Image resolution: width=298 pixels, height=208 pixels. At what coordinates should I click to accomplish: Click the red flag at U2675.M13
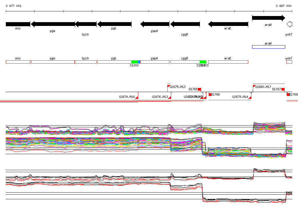[168, 87]
